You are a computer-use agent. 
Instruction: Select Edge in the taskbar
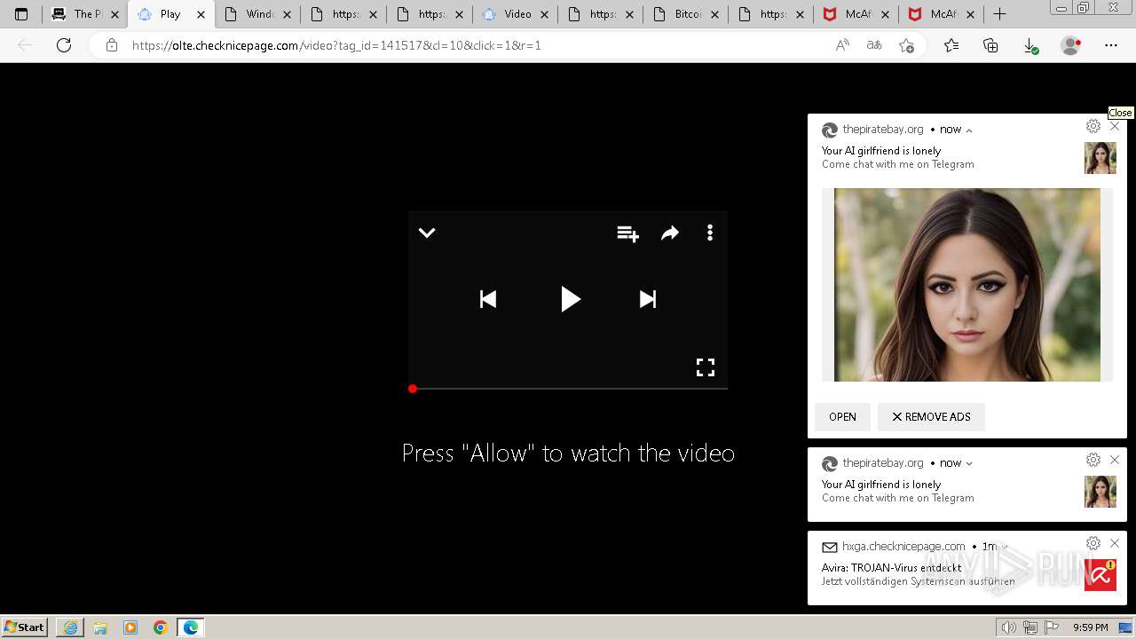tap(191, 627)
